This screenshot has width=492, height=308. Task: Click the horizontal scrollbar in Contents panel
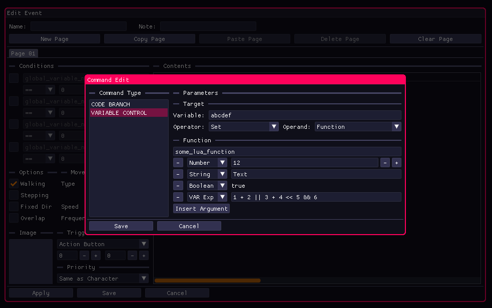point(207,281)
